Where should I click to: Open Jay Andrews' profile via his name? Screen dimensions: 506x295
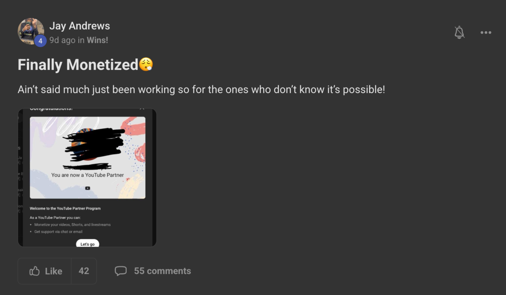80,26
